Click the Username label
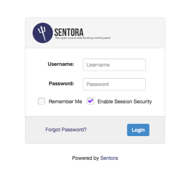Screen dimensions: 195x170 coord(61,64)
